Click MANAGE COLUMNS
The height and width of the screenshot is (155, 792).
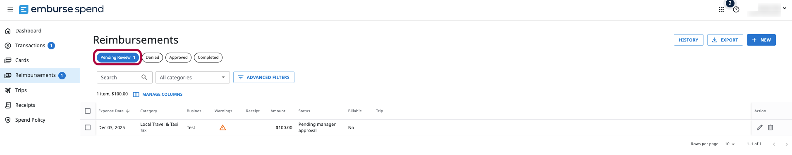[158, 95]
